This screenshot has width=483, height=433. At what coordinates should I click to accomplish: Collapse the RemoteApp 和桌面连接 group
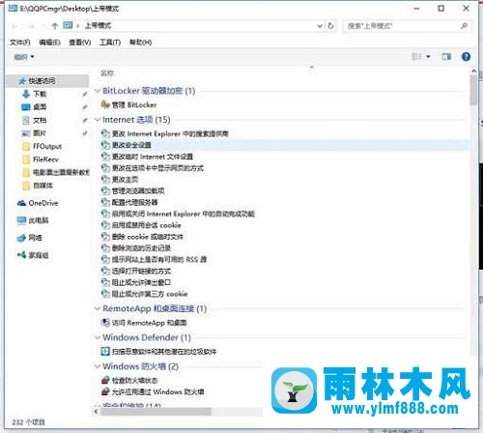pos(98,308)
